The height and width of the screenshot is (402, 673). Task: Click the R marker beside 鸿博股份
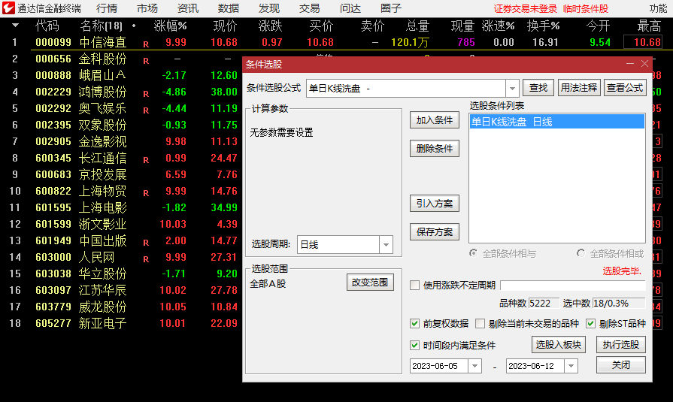(146, 93)
